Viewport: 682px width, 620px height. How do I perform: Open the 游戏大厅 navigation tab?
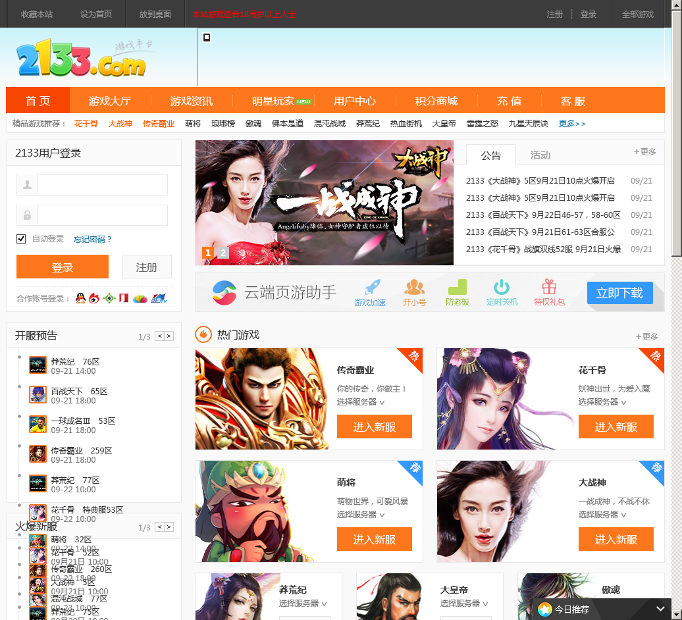[109, 101]
